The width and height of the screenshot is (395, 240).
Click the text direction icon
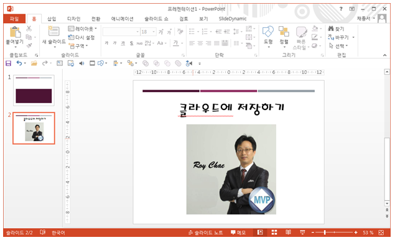tap(249, 28)
